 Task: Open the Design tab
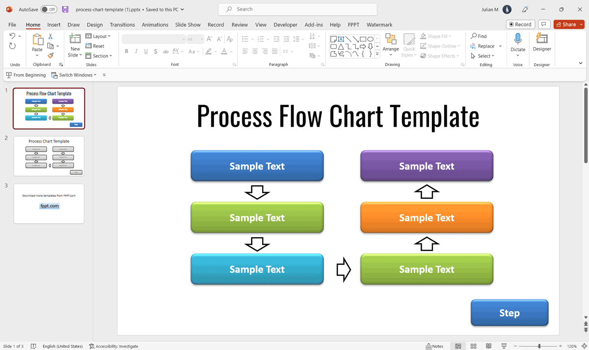coord(95,25)
